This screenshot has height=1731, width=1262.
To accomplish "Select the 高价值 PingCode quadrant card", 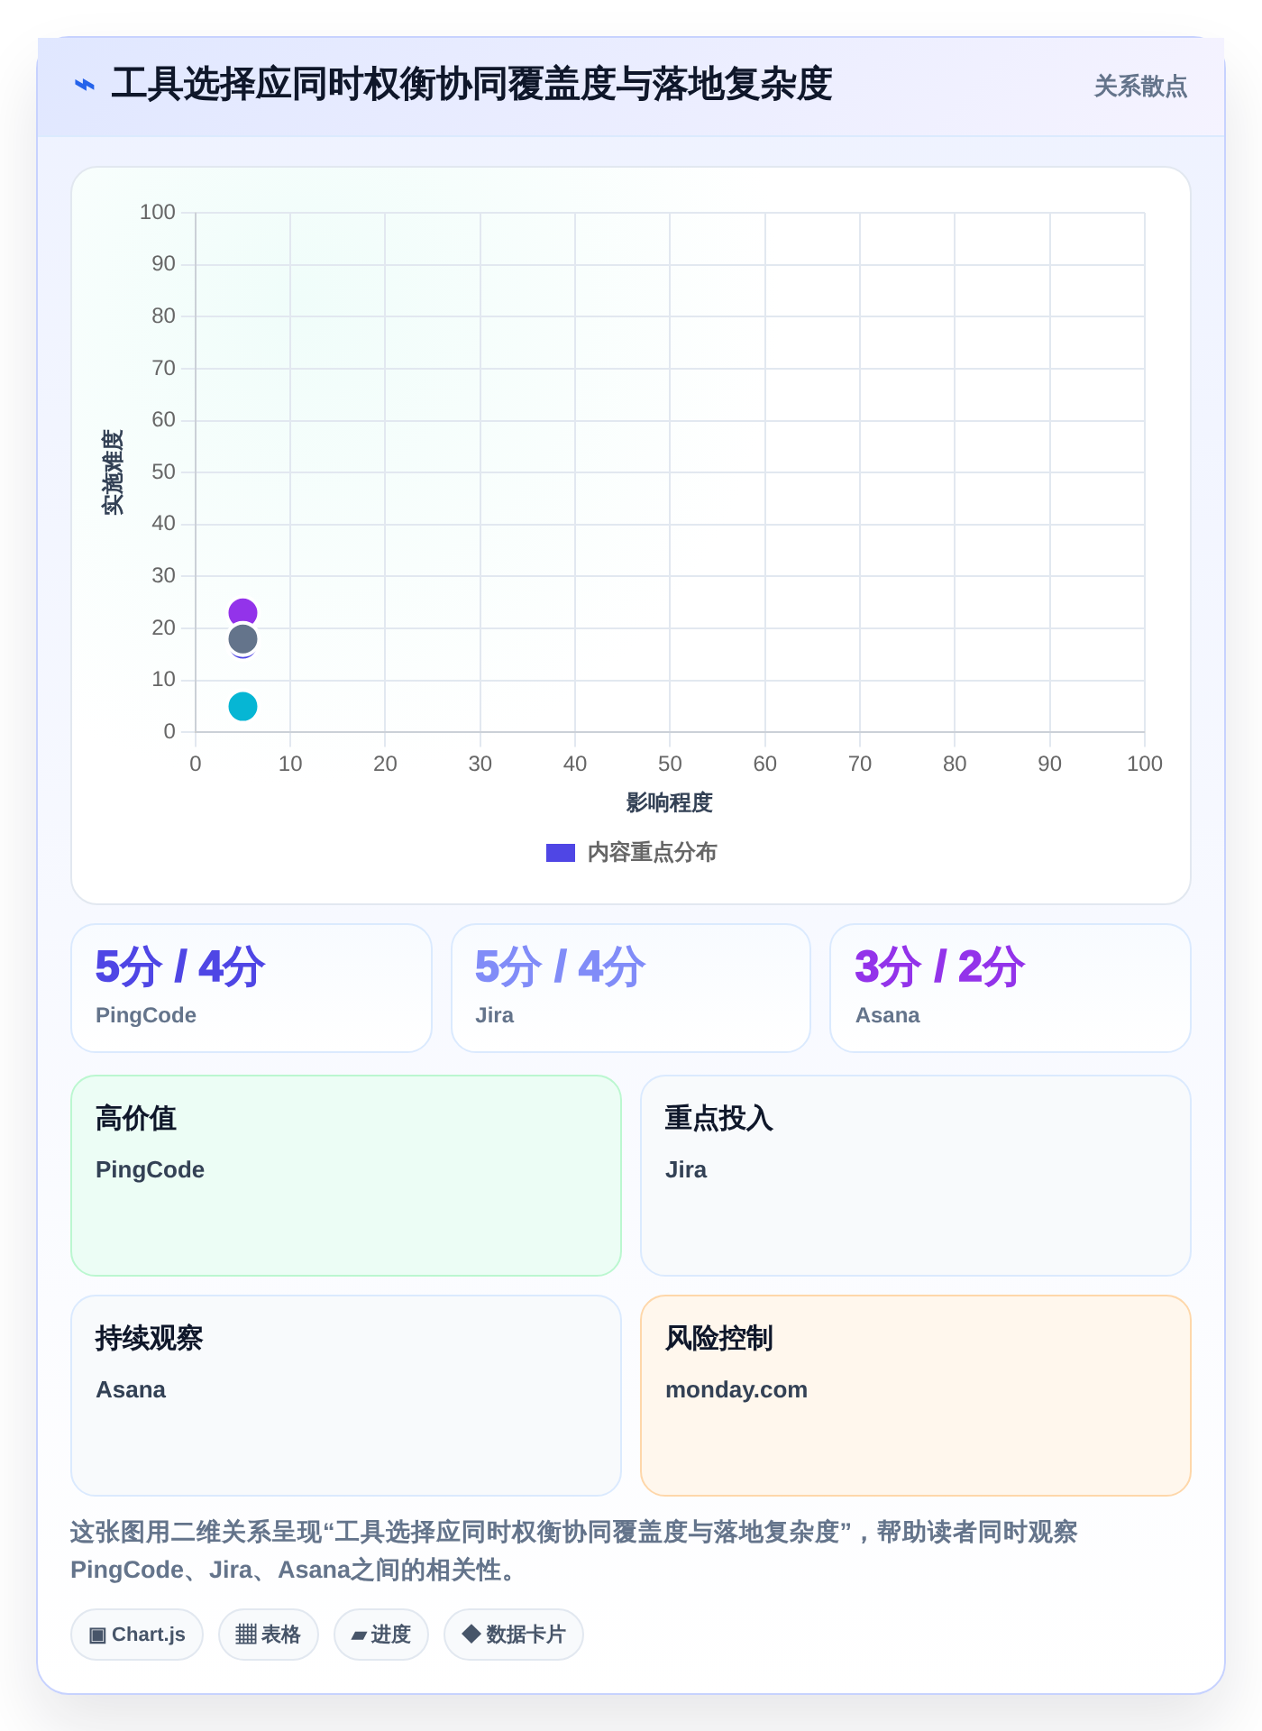I will tap(346, 1176).
